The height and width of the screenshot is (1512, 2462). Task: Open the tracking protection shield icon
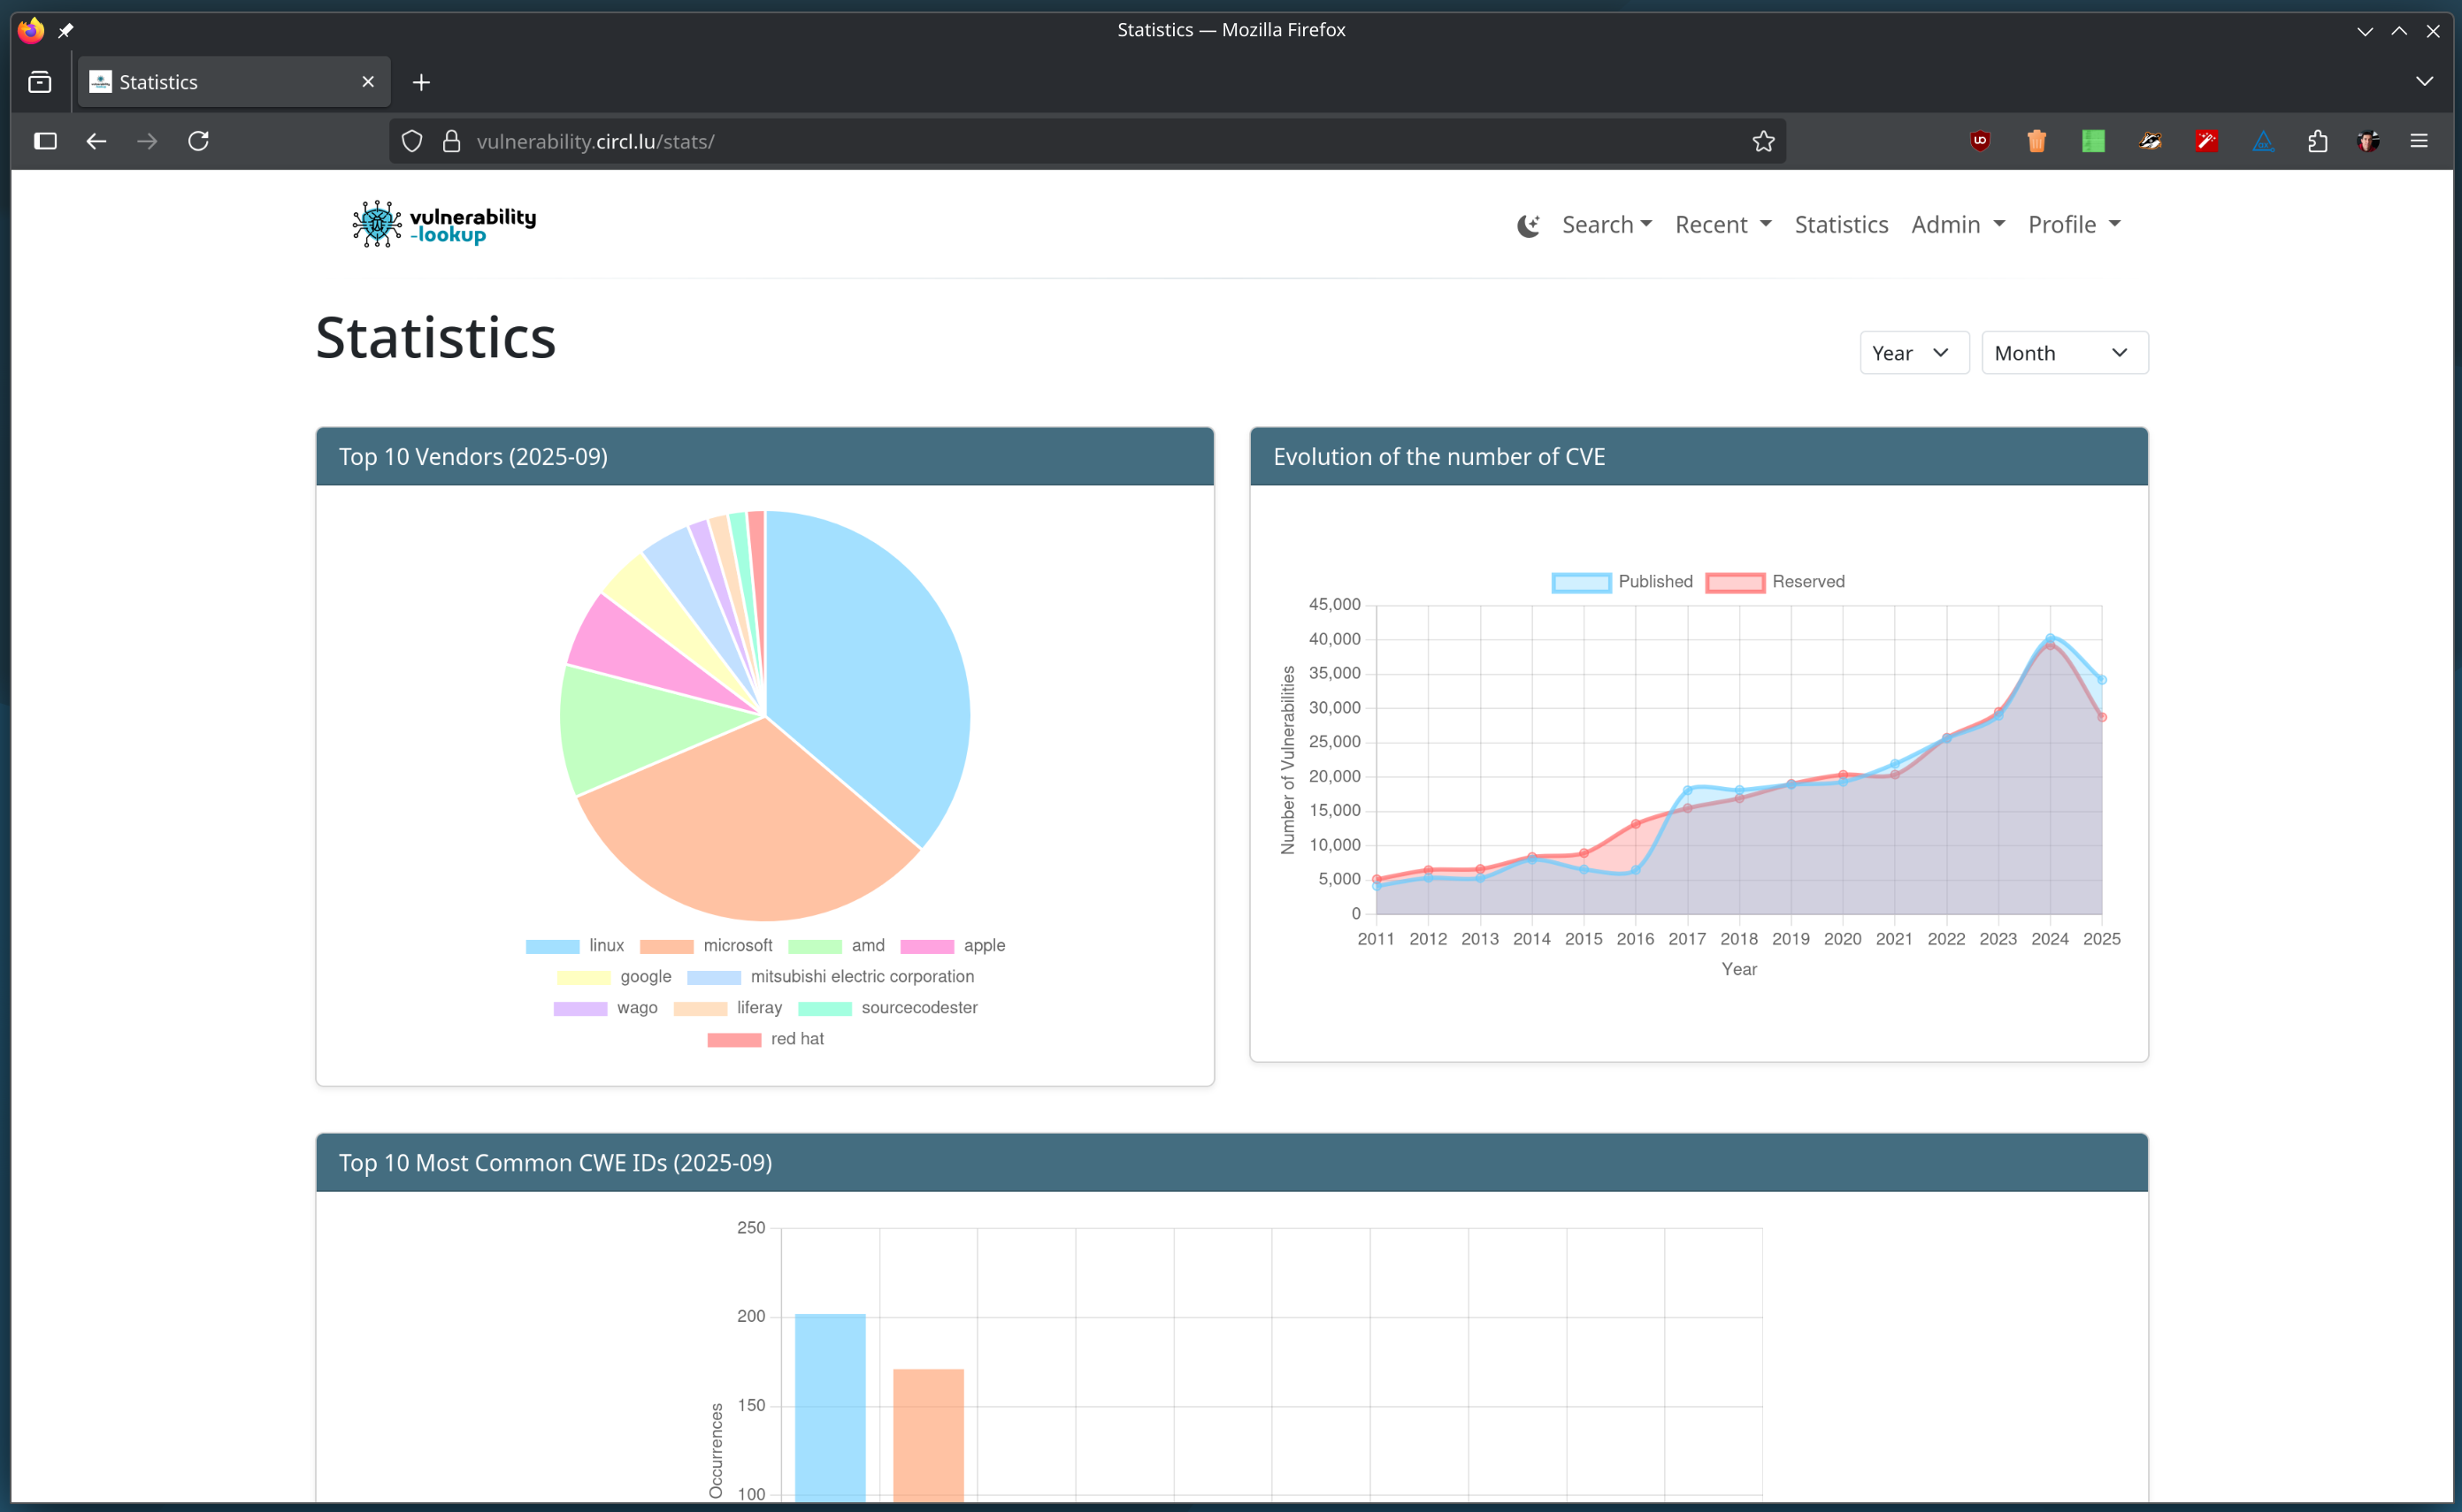click(x=411, y=141)
